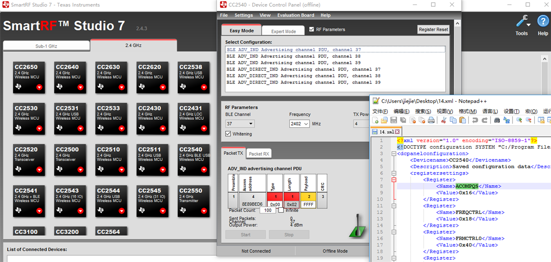Image resolution: width=551 pixels, height=262 pixels.
Task: Select the Packet TX tab
Action: 233,153
